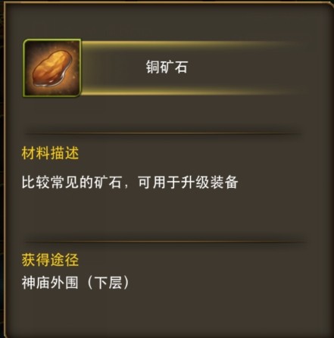
Task: Click the divider line above 获得途径
Action: [x=165, y=242]
